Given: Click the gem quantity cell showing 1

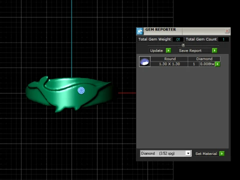Looking at the screenshot, I should (194, 64).
